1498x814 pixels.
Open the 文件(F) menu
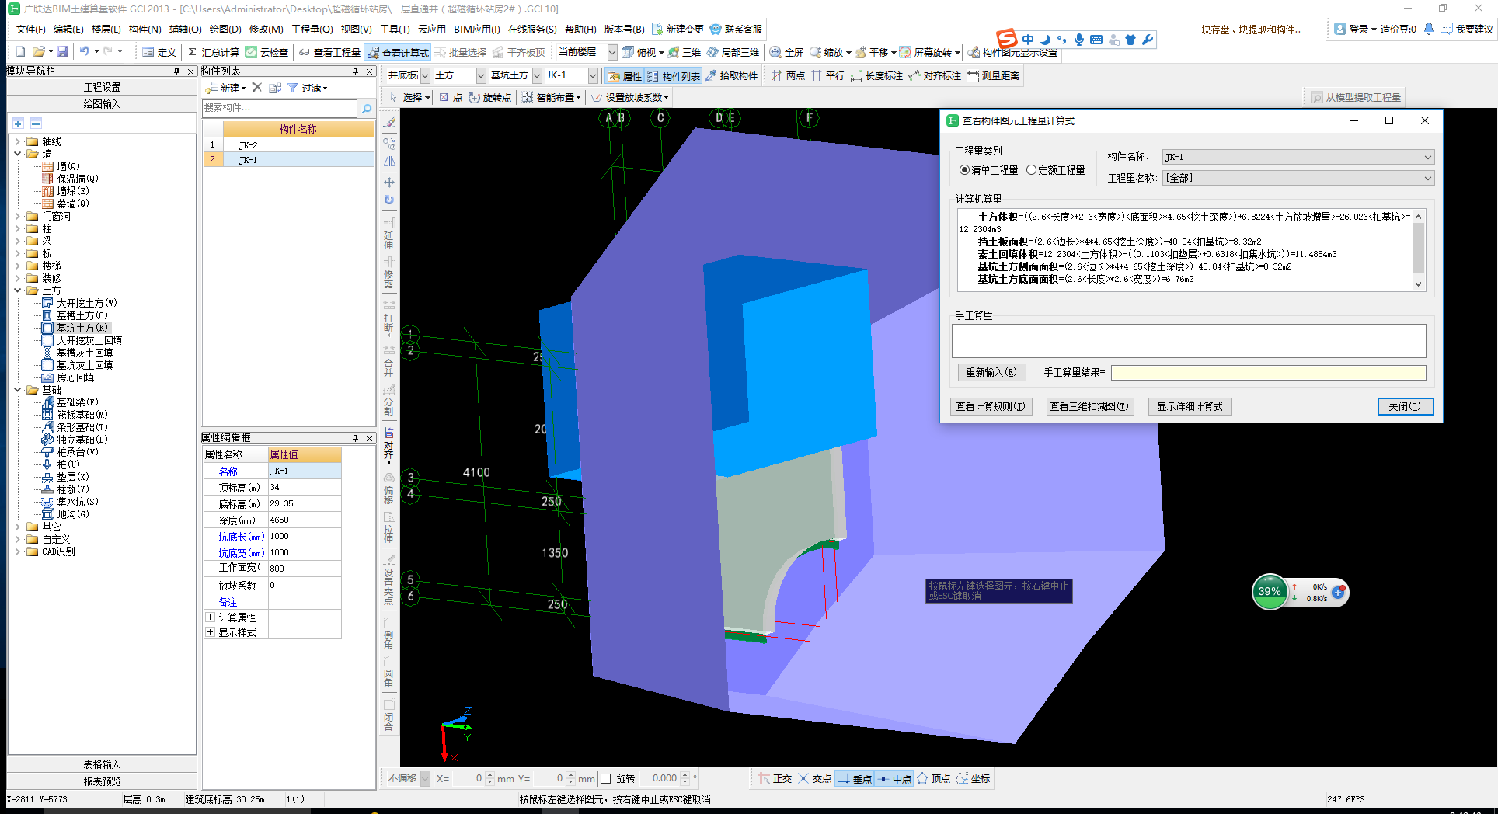(31, 30)
